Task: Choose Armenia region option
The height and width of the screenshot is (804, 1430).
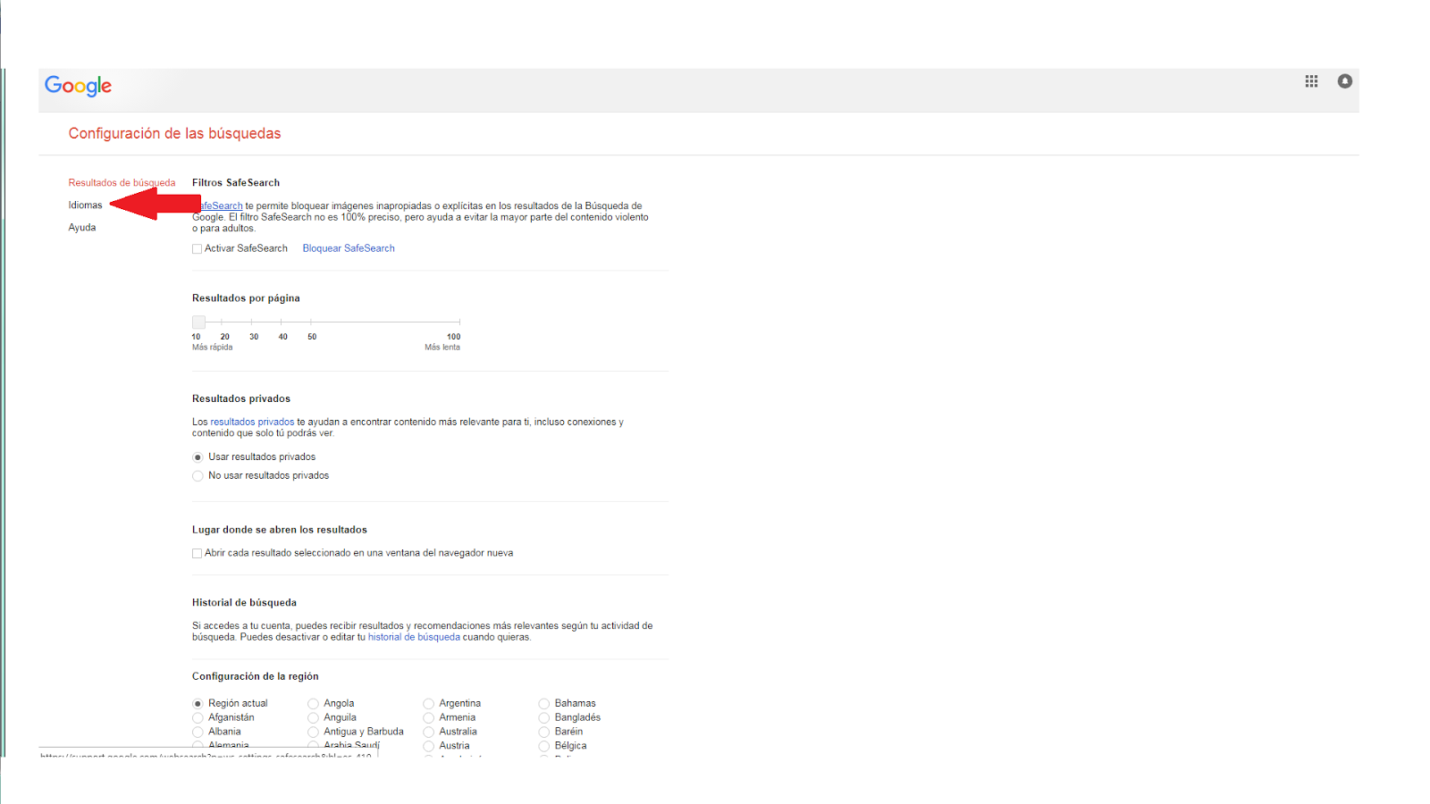Action: (x=428, y=718)
